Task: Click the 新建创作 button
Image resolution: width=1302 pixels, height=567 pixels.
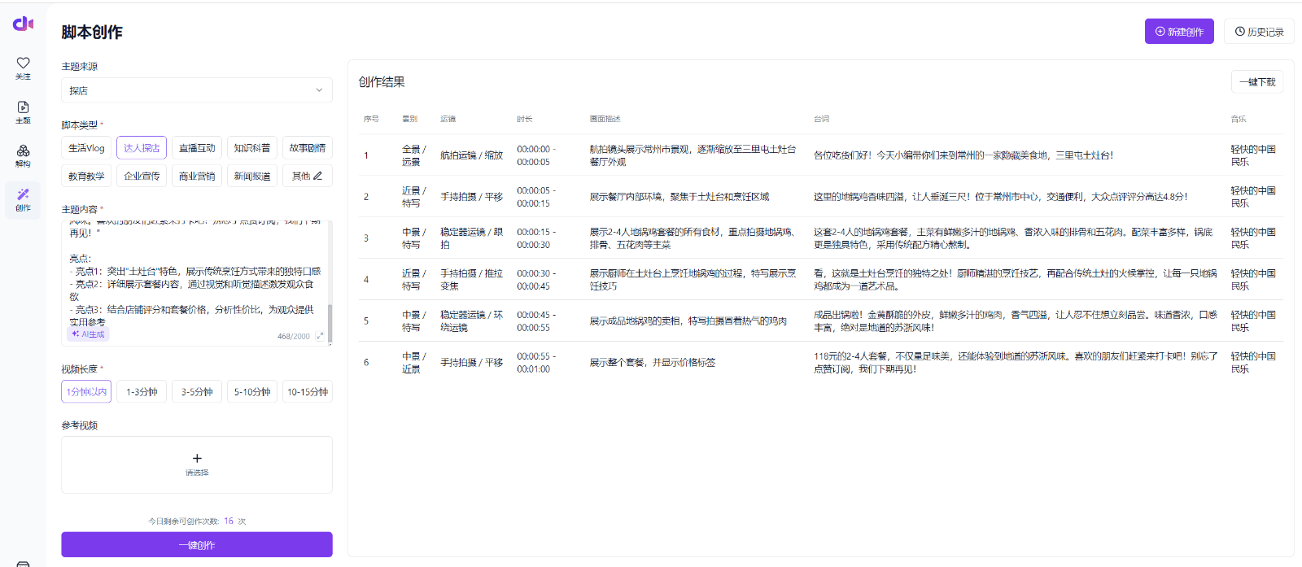Action: coord(1179,32)
